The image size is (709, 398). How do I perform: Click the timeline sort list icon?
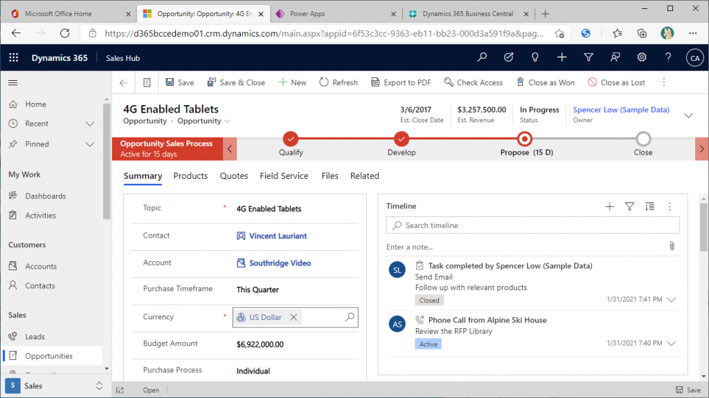click(x=649, y=207)
